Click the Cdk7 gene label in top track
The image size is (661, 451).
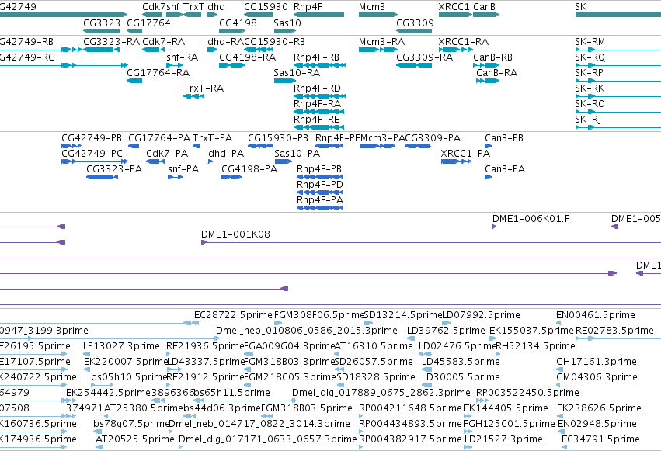154,7
